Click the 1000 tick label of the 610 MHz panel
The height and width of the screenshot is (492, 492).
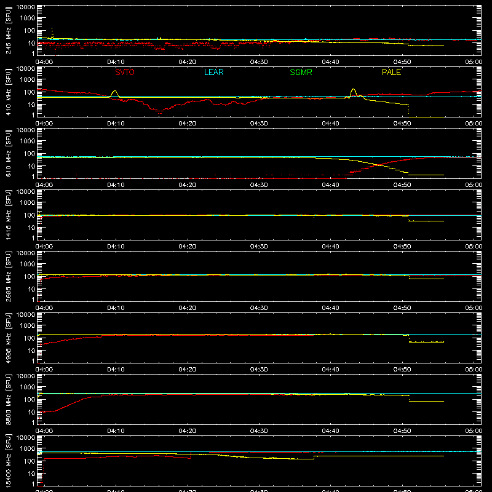(x=28, y=141)
